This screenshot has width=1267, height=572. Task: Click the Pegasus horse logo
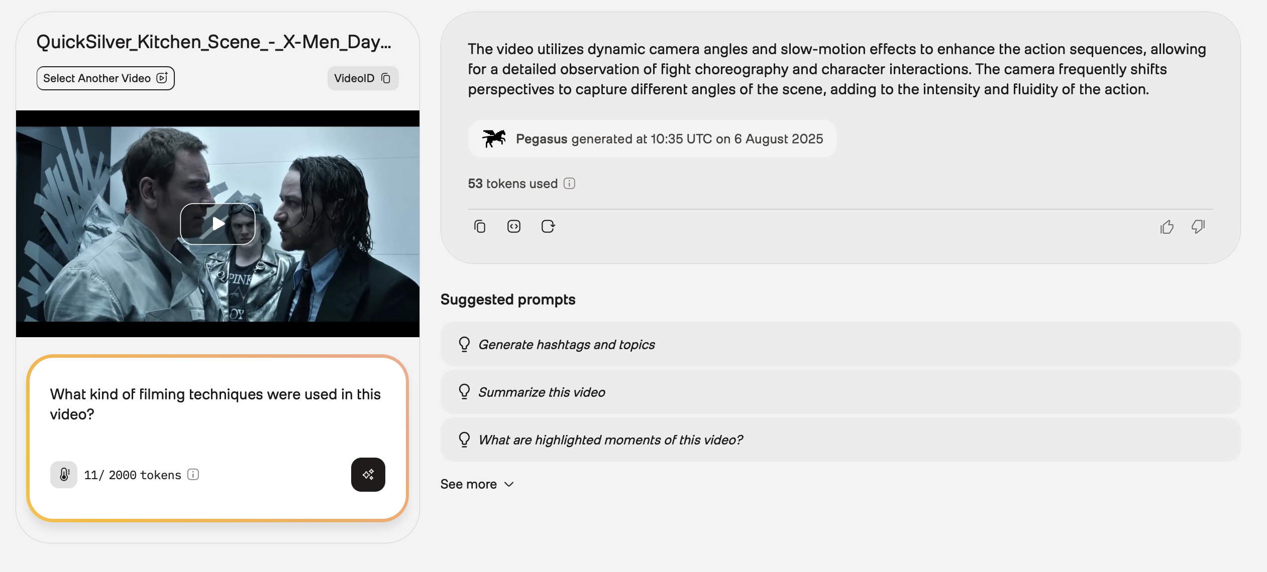click(494, 138)
